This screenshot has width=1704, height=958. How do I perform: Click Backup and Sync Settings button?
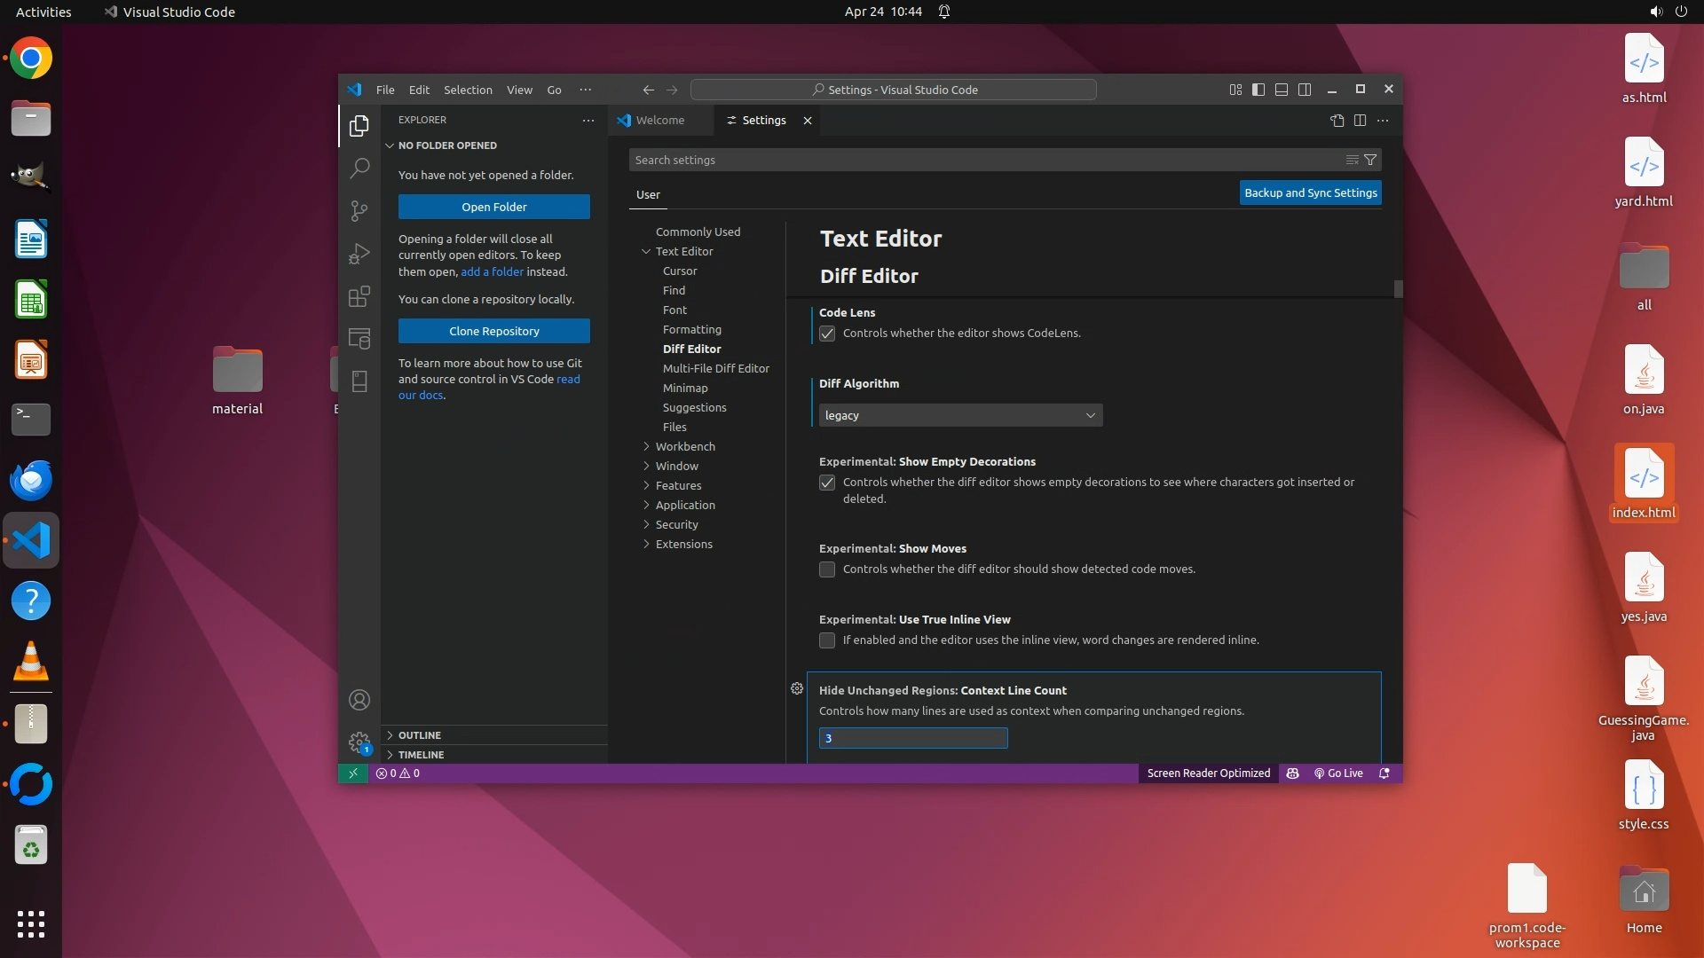pos(1310,192)
